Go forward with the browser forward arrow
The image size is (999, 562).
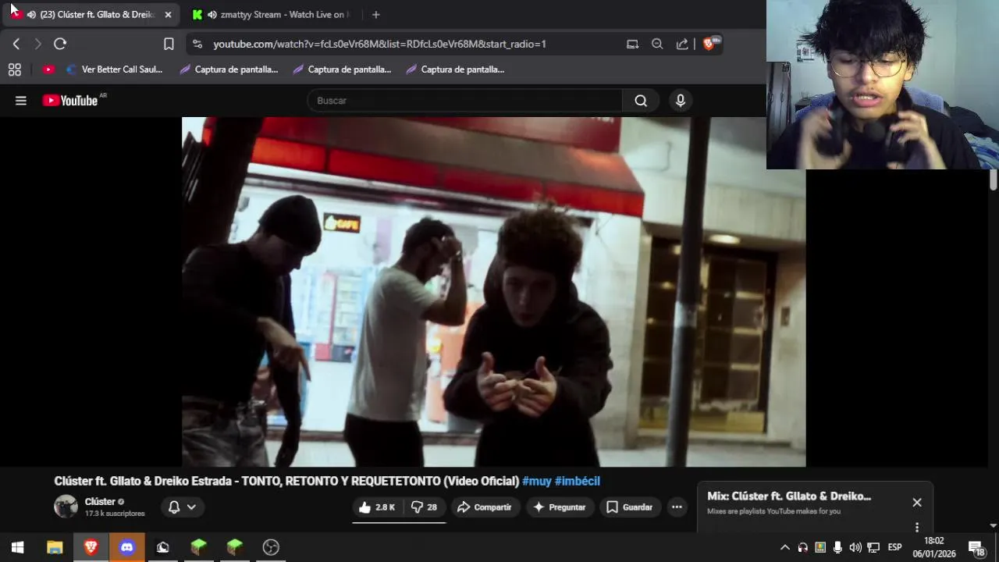click(x=37, y=44)
